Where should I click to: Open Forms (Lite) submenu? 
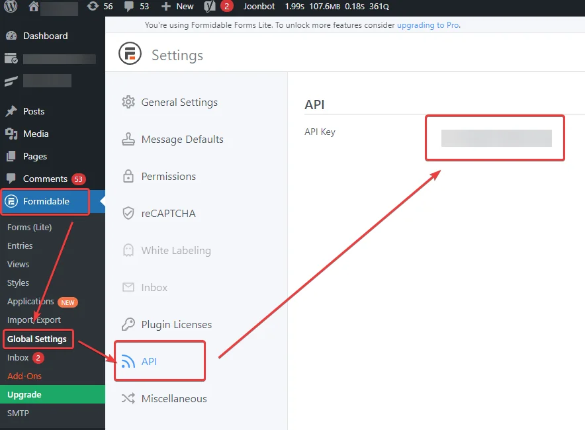pos(30,227)
